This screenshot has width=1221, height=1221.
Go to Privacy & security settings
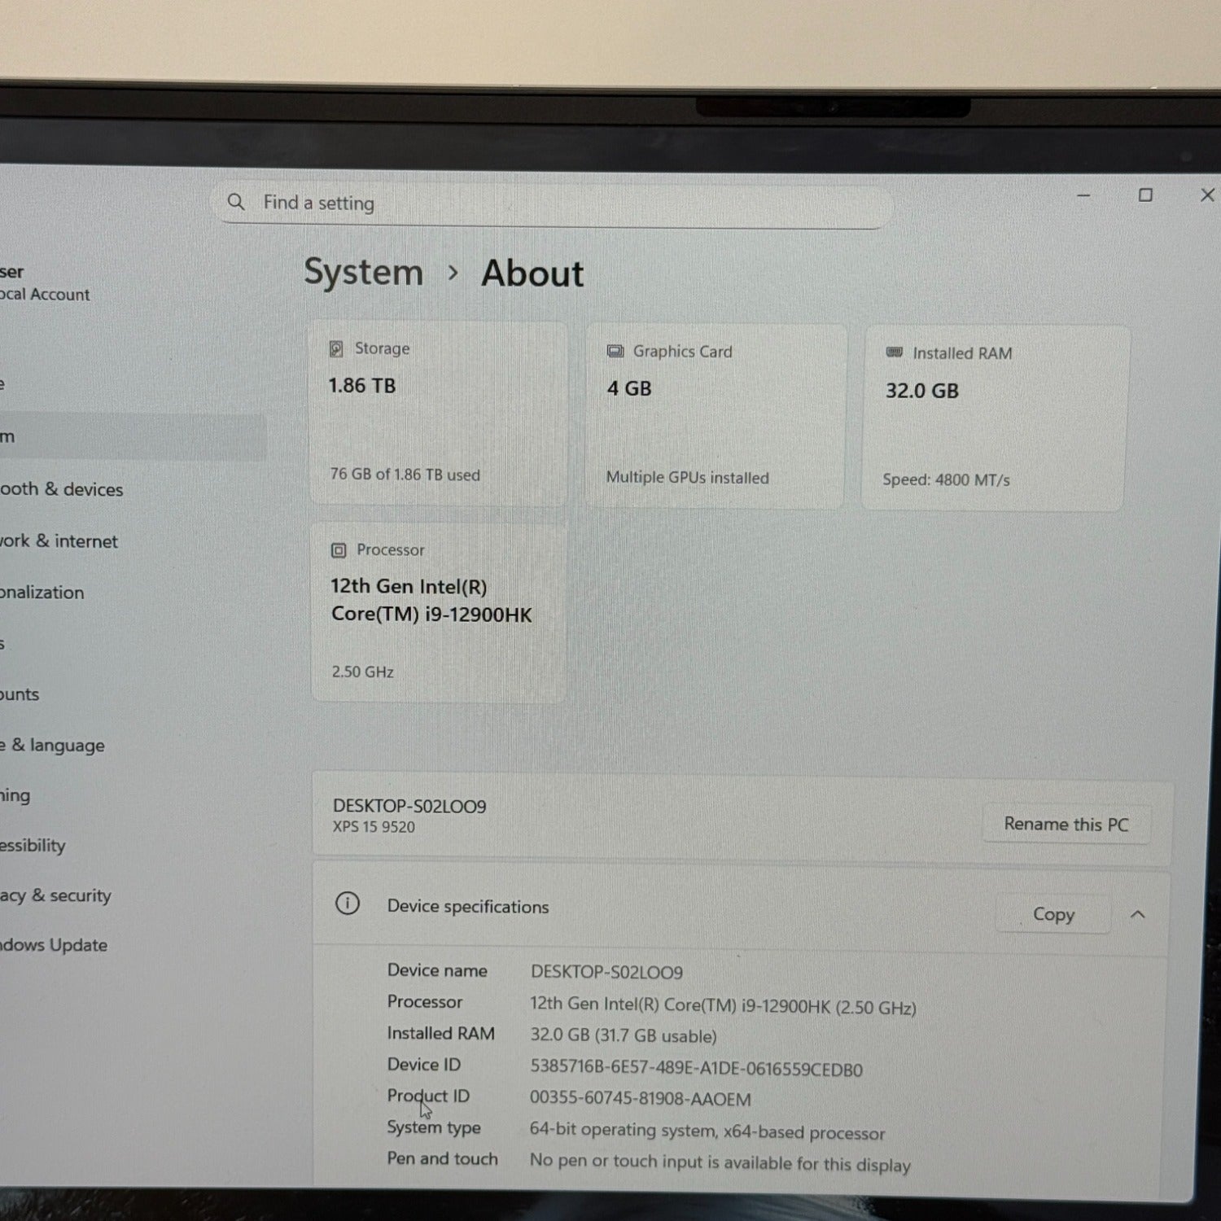pyautogui.click(x=55, y=895)
